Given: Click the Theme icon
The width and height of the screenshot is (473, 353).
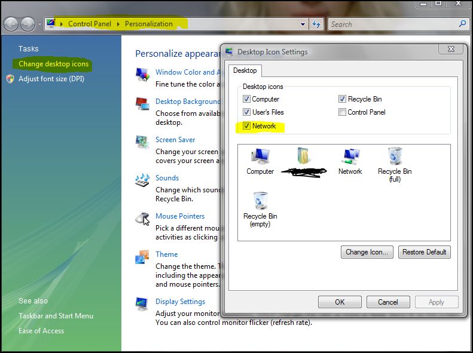Looking at the screenshot, I should [142, 257].
